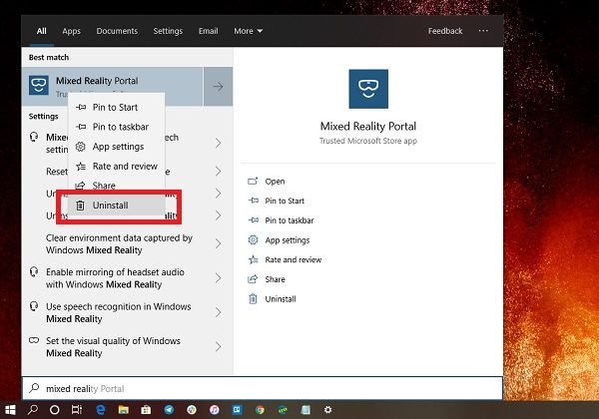Expand arrow for Clear environment data result
Image resolution: width=599 pixels, height=419 pixels.
point(218,243)
